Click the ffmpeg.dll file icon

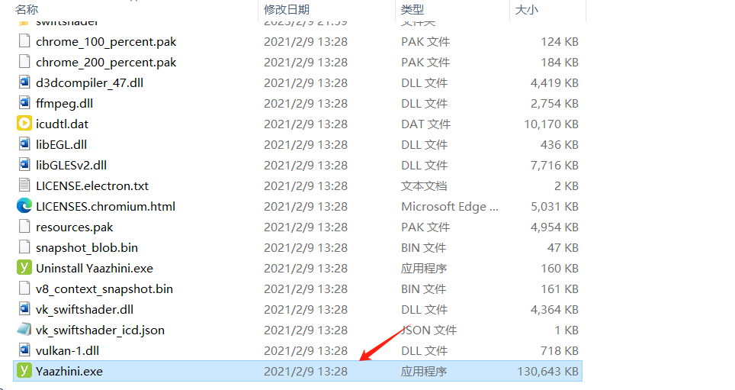pyautogui.click(x=24, y=103)
